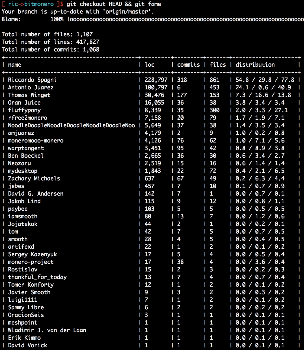Click the Blame 100% progress bar
Viewport: 304px width, 350px height.
pos(186,19)
